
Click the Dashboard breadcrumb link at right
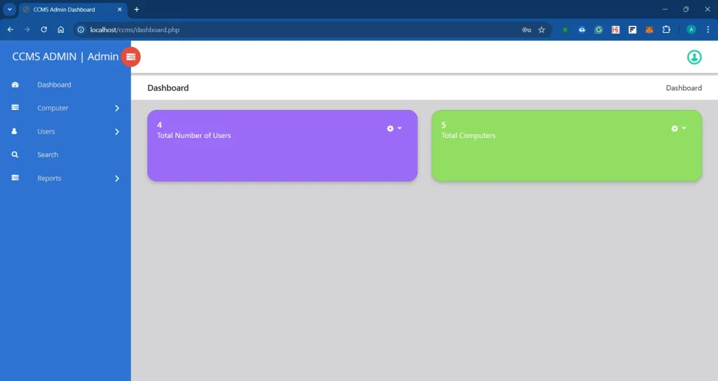point(684,88)
